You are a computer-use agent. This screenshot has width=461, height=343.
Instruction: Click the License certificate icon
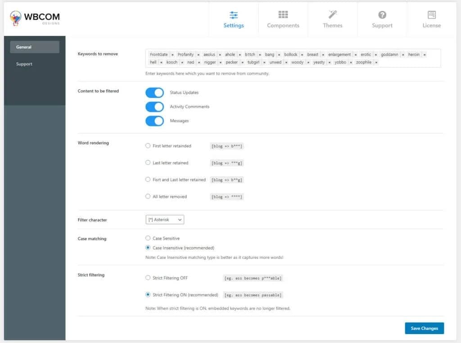tap(432, 15)
